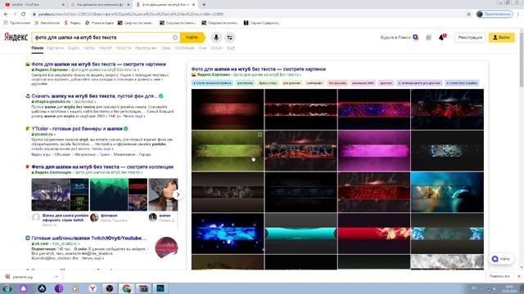Open the Новости tab

click(124, 48)
